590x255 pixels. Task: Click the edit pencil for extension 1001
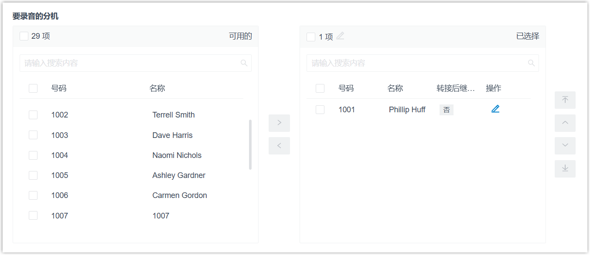[495, 109]
